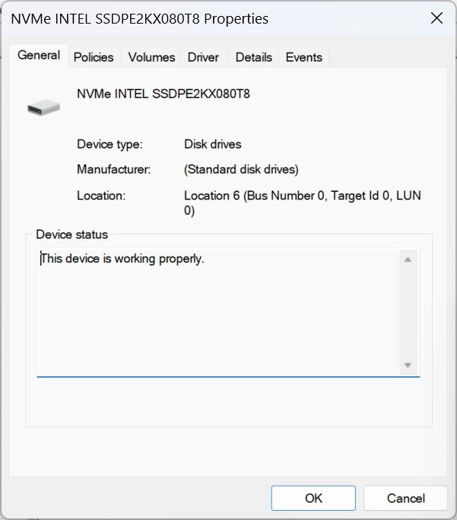Image resolution: width=457 pixels, height=520 pixels.
Task: Dismiss the dialog with Cancel
Action: click(x=405, y=498)
